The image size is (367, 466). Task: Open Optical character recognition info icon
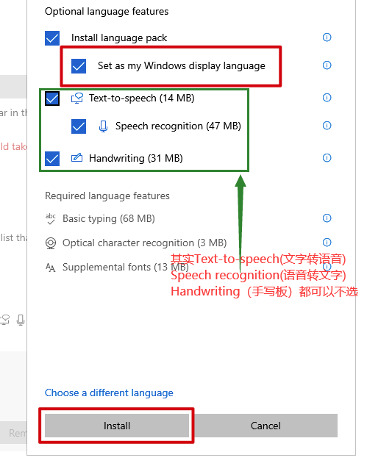pyautogui.click(x=327, y=243)
